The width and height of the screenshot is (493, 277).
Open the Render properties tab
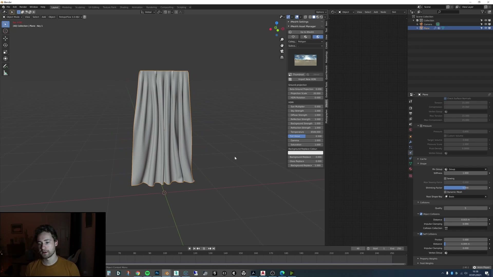pos(411,108)
